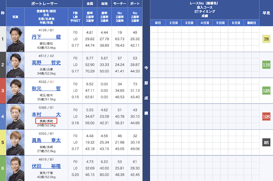Click 東京/千葉 branch text
The image size is (273, 181).
coord(46,173)
